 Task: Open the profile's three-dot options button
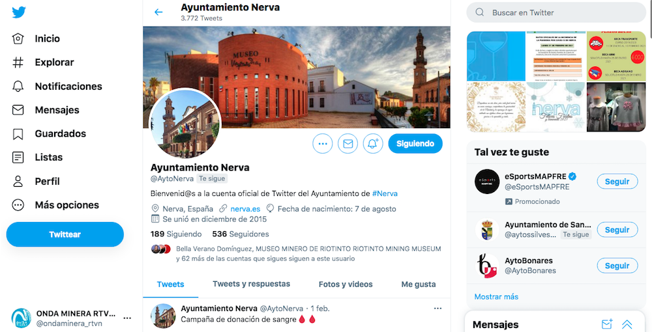[323, 144]
